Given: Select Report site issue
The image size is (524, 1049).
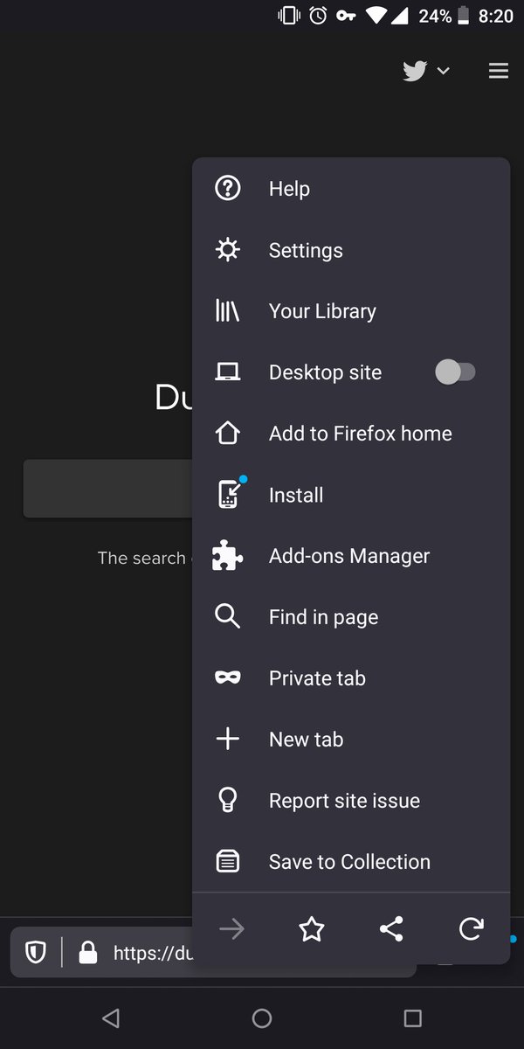Looking at the screenshot, I should coord(351,801).
